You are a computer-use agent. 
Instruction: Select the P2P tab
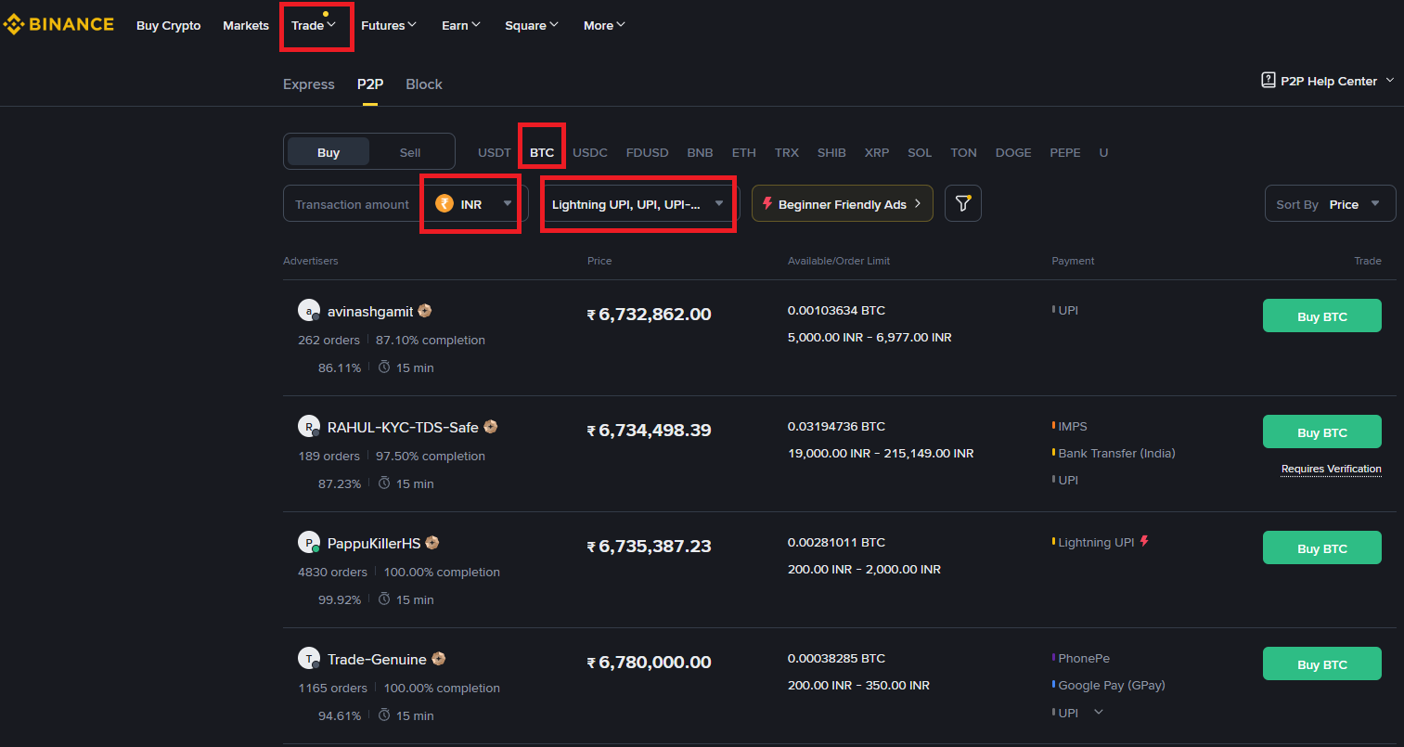[370, 84]
